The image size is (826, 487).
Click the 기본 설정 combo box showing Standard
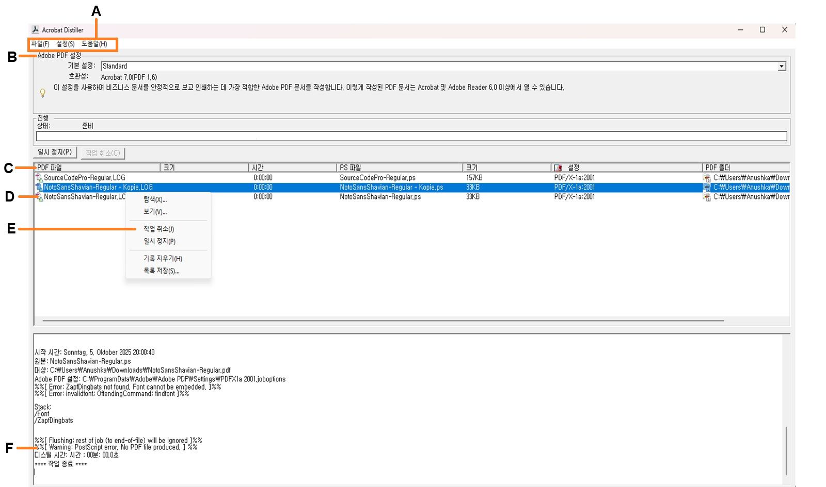pos(443,66)
